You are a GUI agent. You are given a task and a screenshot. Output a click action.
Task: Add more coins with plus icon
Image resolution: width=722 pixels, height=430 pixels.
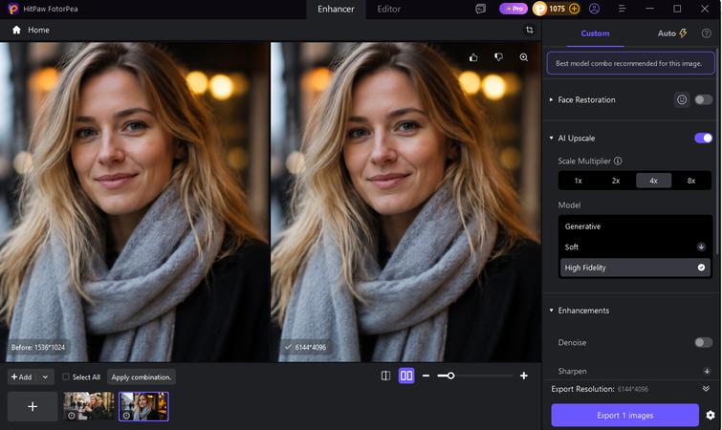574,9
